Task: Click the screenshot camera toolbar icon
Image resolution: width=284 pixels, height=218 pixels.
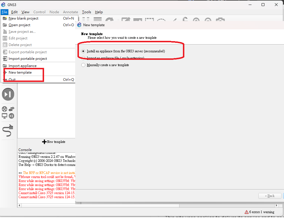Action: (x=220, y=20)
